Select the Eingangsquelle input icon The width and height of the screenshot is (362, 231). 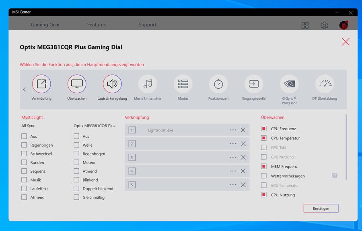click(x=254, y=84)
